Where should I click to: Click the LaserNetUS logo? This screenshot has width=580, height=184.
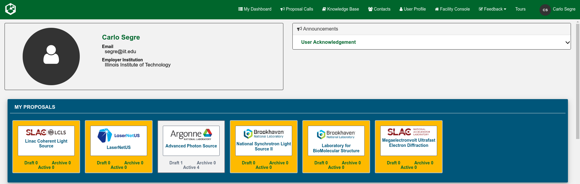118,135
